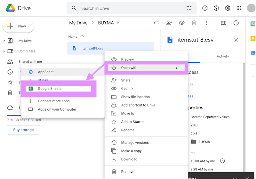256x179 pixels.
Task: Click the New button
Action: [19, 26]
